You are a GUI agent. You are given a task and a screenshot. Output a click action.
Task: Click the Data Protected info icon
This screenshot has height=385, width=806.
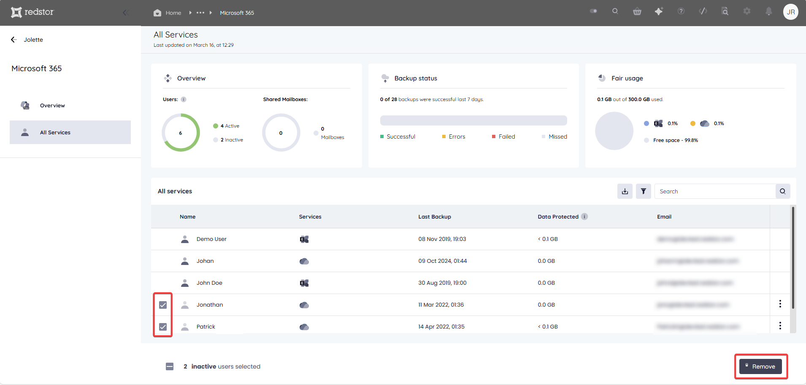[584, 217]
